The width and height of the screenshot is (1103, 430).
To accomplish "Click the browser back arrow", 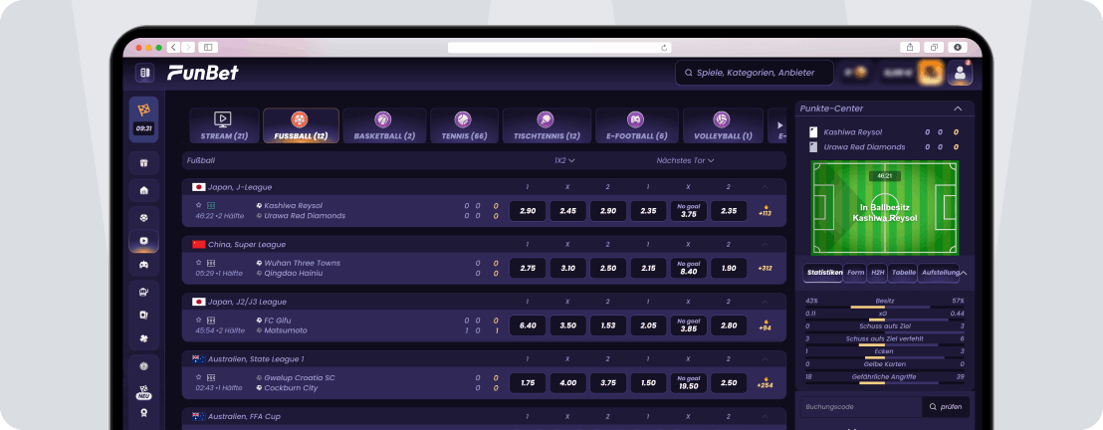I will pos(174,47).
